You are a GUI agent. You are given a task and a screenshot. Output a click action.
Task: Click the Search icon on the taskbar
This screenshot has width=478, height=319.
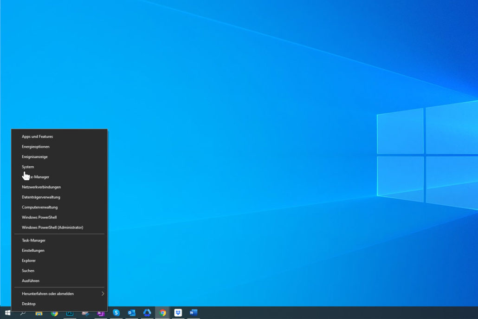[23, 313]
